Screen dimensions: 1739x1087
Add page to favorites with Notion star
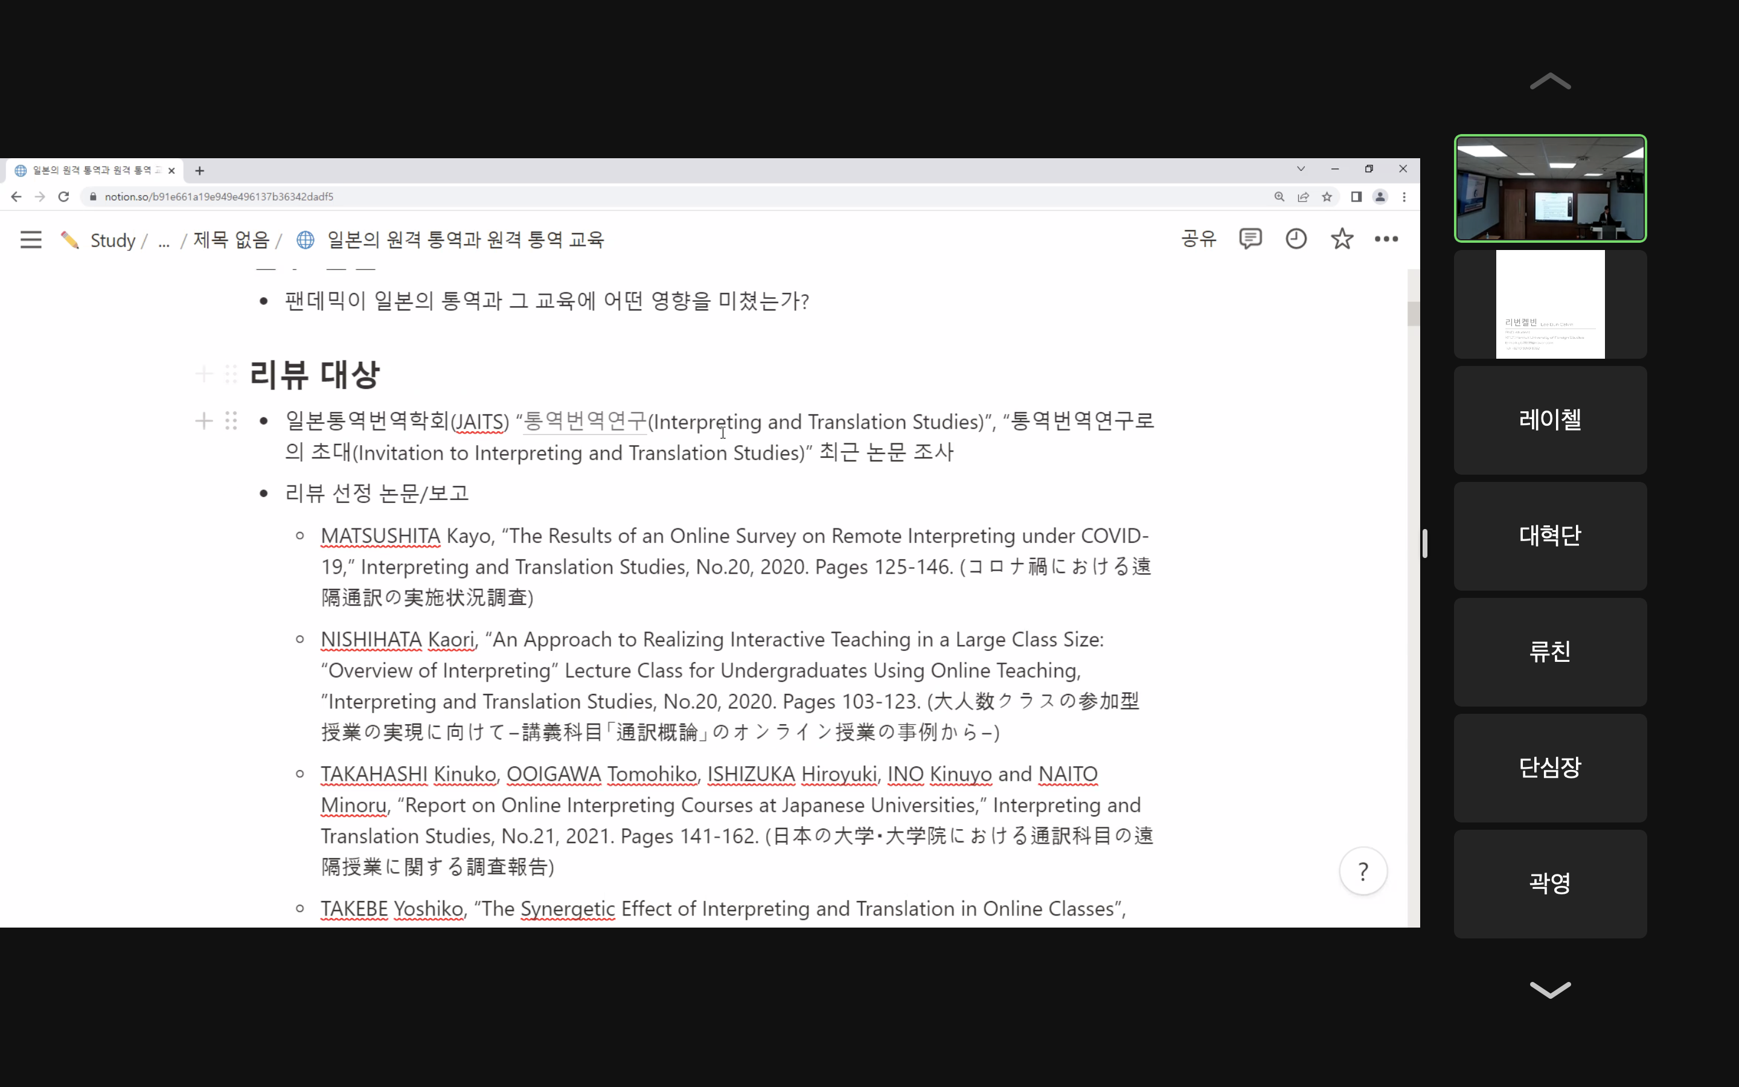(x=1342, y=239)
